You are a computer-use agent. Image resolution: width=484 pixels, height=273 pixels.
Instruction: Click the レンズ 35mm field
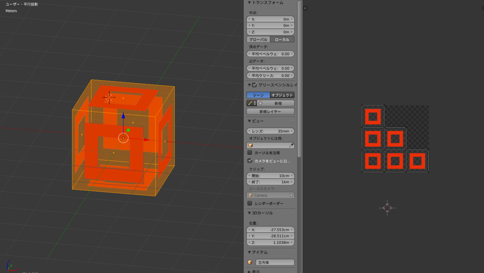point(270,131)
